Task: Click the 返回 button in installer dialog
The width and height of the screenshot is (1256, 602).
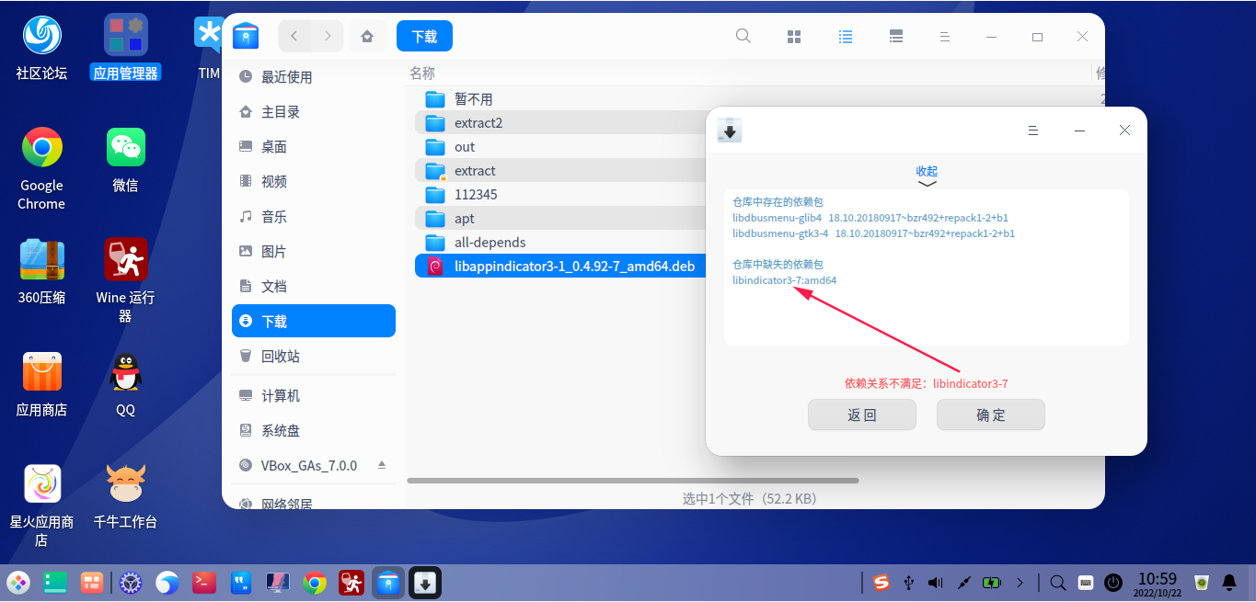Action: click(x=861, y=415)
